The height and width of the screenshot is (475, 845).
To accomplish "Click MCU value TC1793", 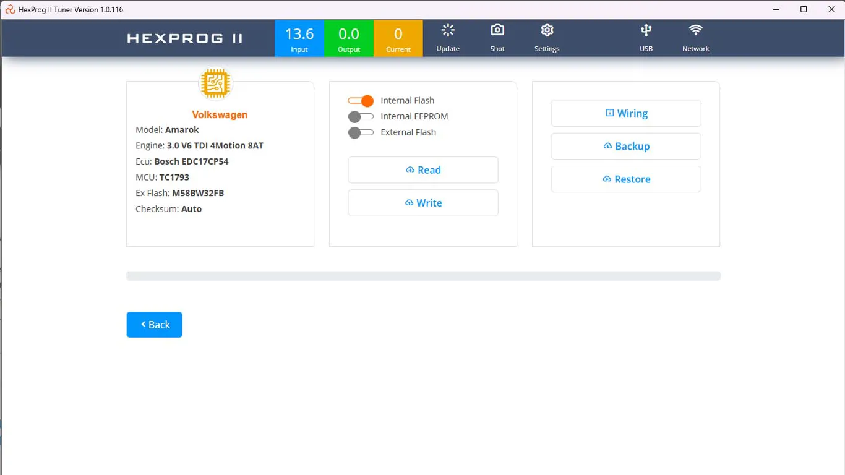I will point(174,178).
